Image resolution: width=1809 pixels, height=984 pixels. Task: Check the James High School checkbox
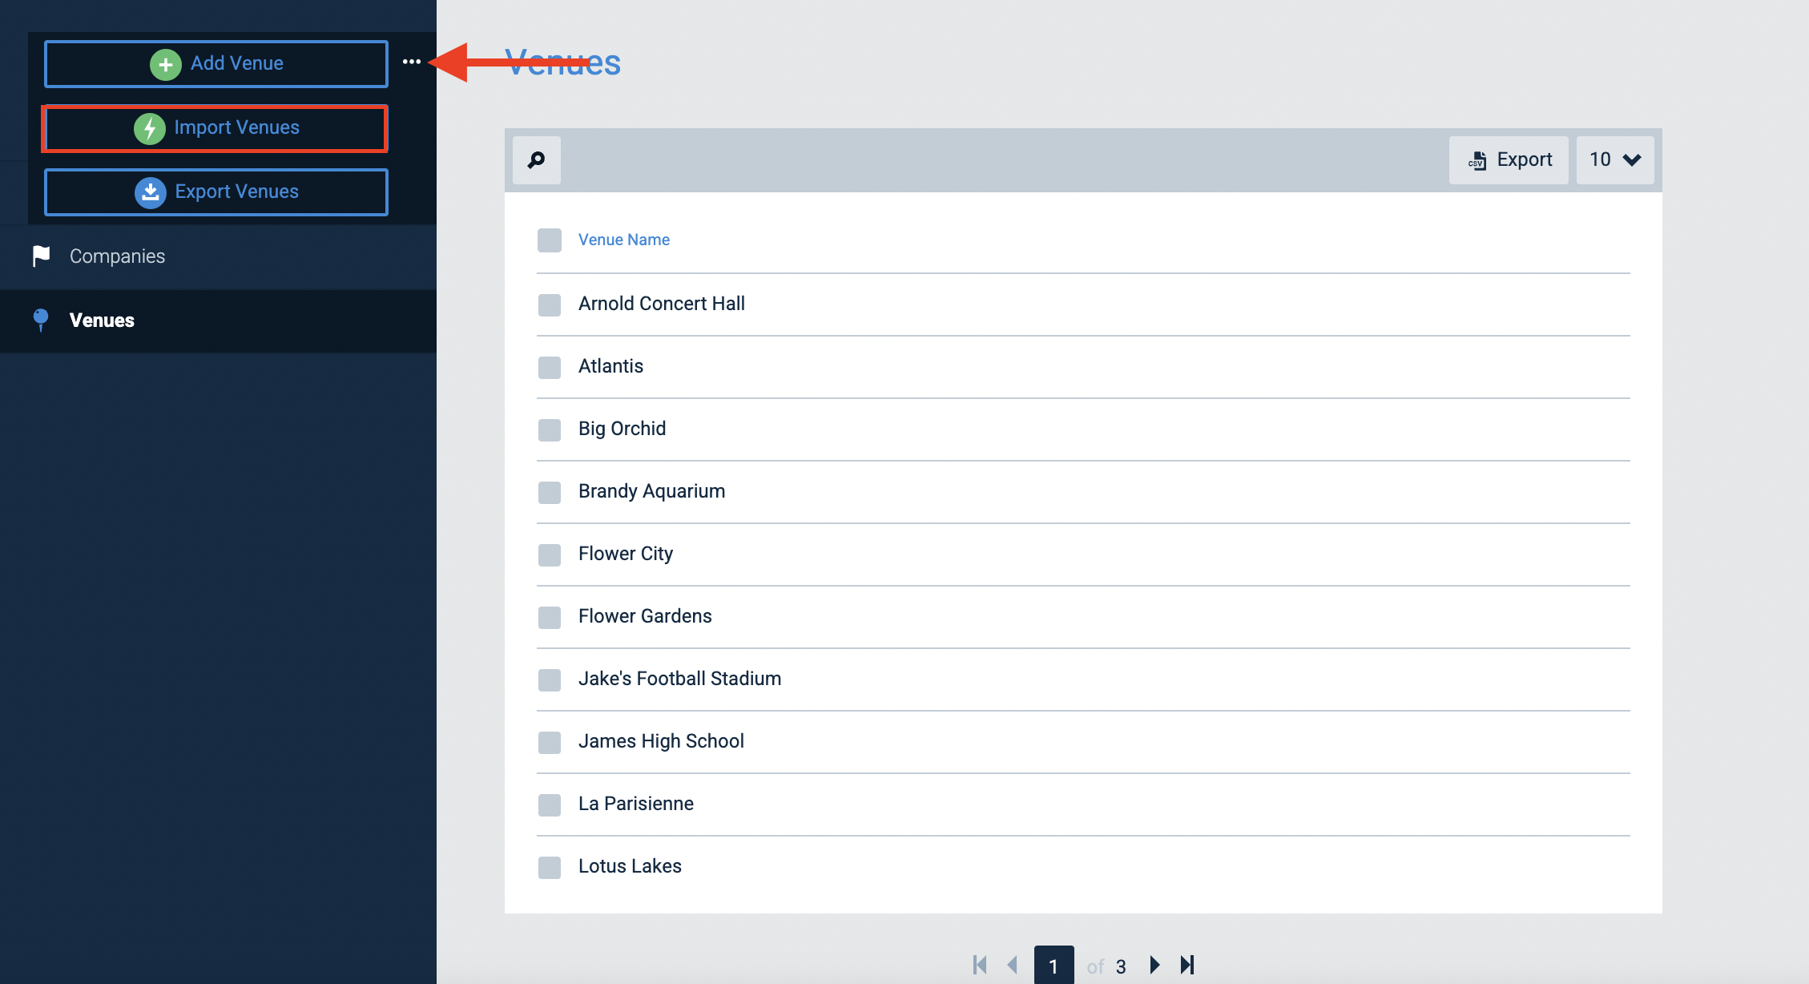(x=550, y=742)
